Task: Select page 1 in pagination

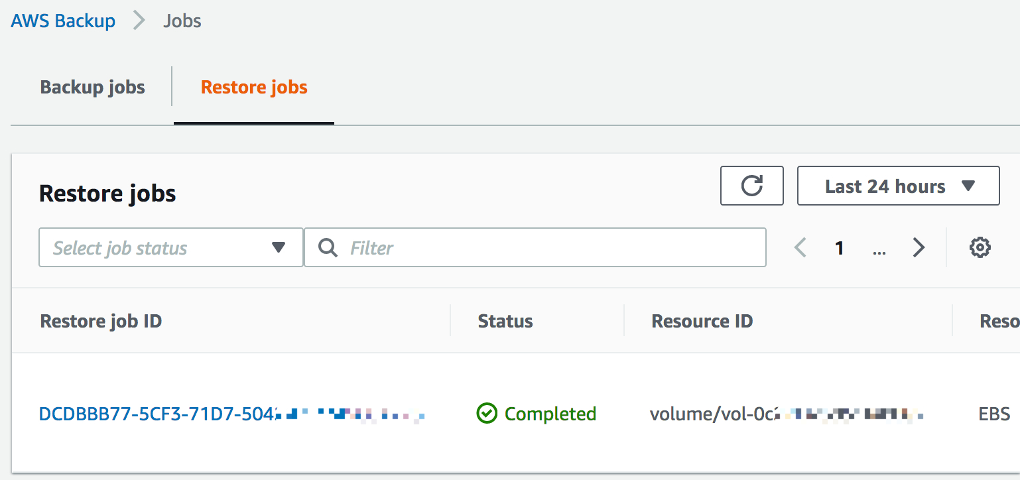Action: [x=840, y=248]
